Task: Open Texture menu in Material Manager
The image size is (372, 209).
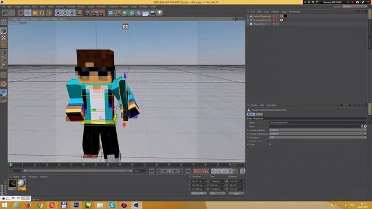Action: click(x=44, y=176)
